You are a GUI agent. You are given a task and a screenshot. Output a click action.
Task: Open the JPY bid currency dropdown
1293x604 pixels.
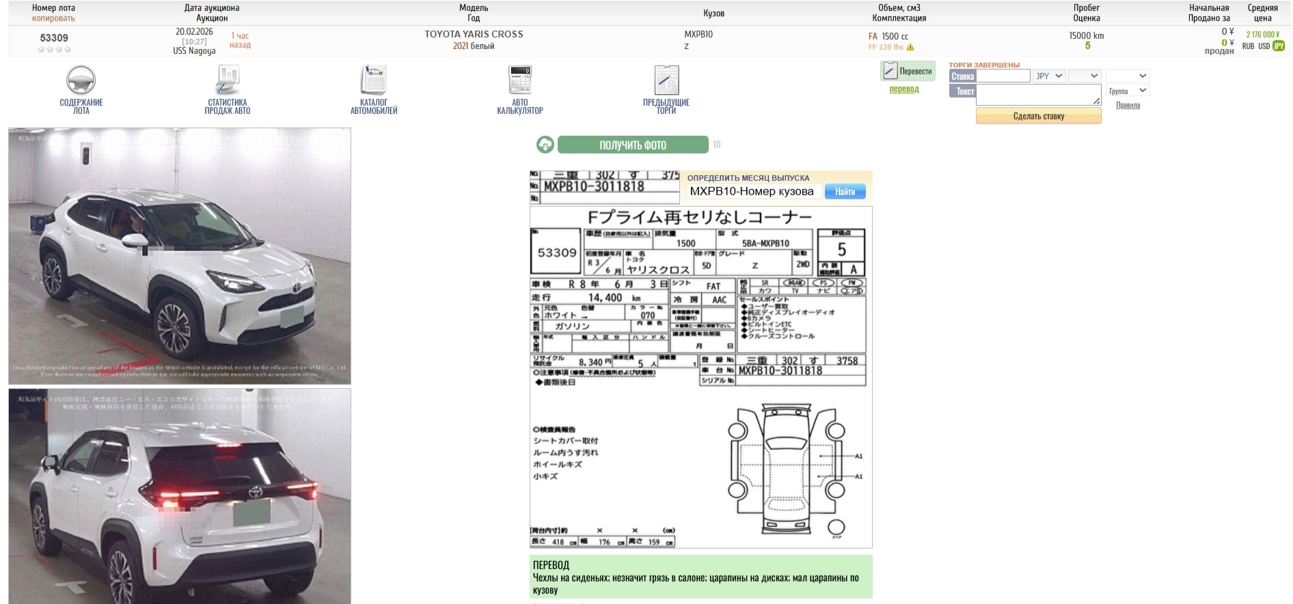[1048, 76]
